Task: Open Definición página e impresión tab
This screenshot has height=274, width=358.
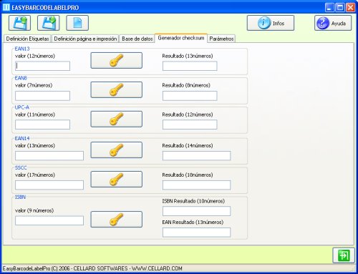Action: coord(85,39)
